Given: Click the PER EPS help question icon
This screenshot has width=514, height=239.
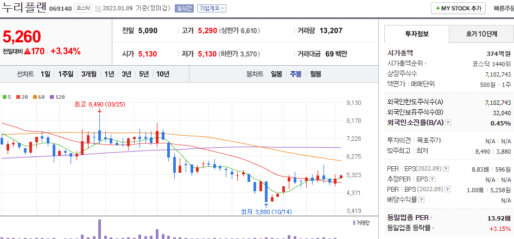Looking at the screenshot, I should pyautogui.click(x=446, y=169).
